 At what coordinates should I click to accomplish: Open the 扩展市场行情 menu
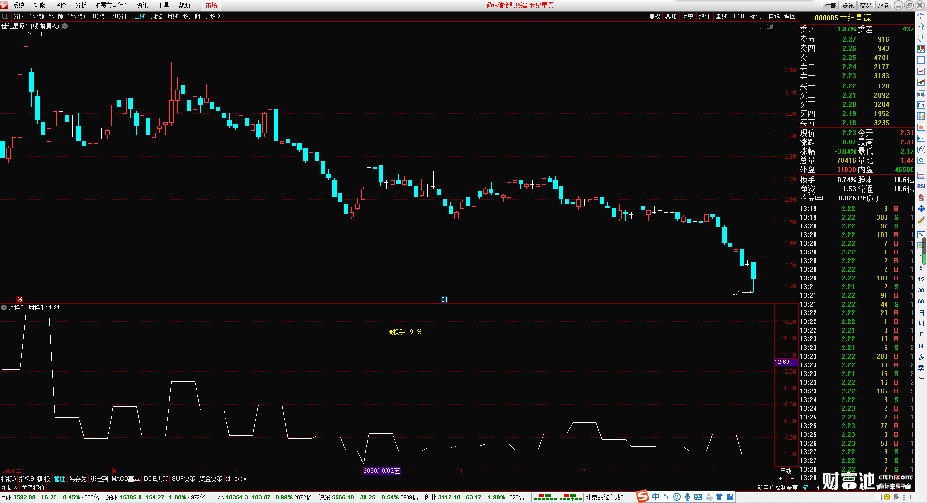[x=112, y=5]
